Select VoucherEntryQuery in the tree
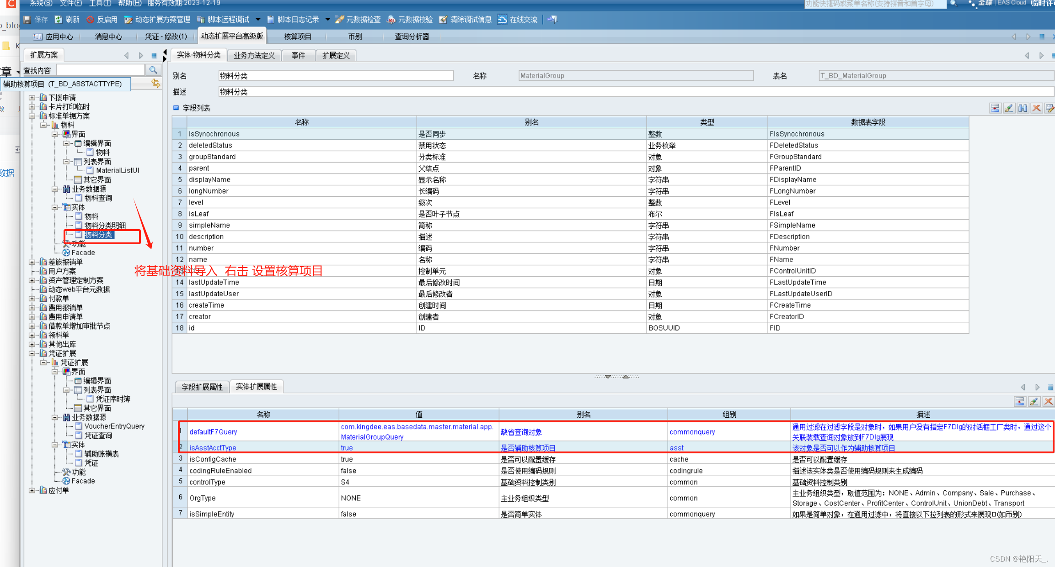 [x=114, y=426]
